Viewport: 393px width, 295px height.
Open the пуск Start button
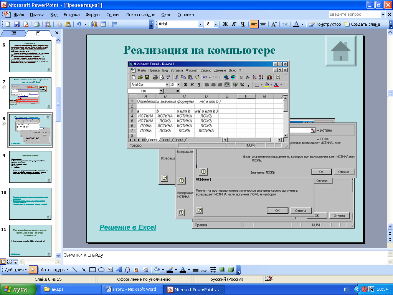pyautogui.click(x=18, y=290)
